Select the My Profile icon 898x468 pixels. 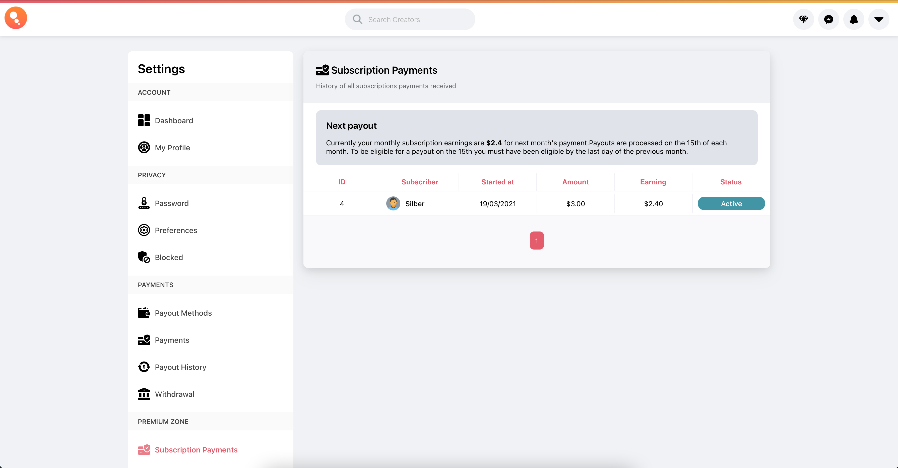[x=144, y=148]
